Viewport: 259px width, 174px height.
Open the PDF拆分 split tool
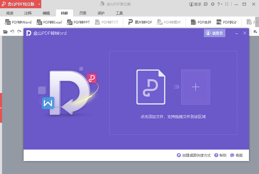tap(226, 22)
